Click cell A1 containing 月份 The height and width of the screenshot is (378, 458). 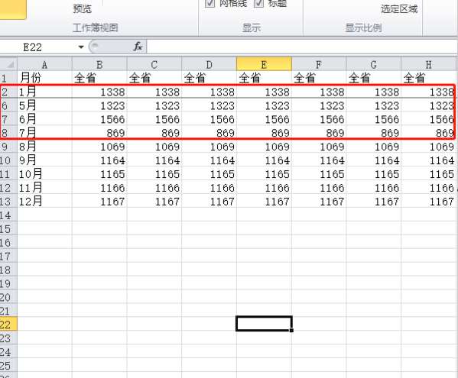click(x=44, y=78)
